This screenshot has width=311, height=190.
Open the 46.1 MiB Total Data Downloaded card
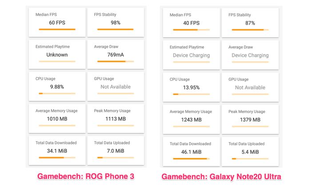point(191,152)
